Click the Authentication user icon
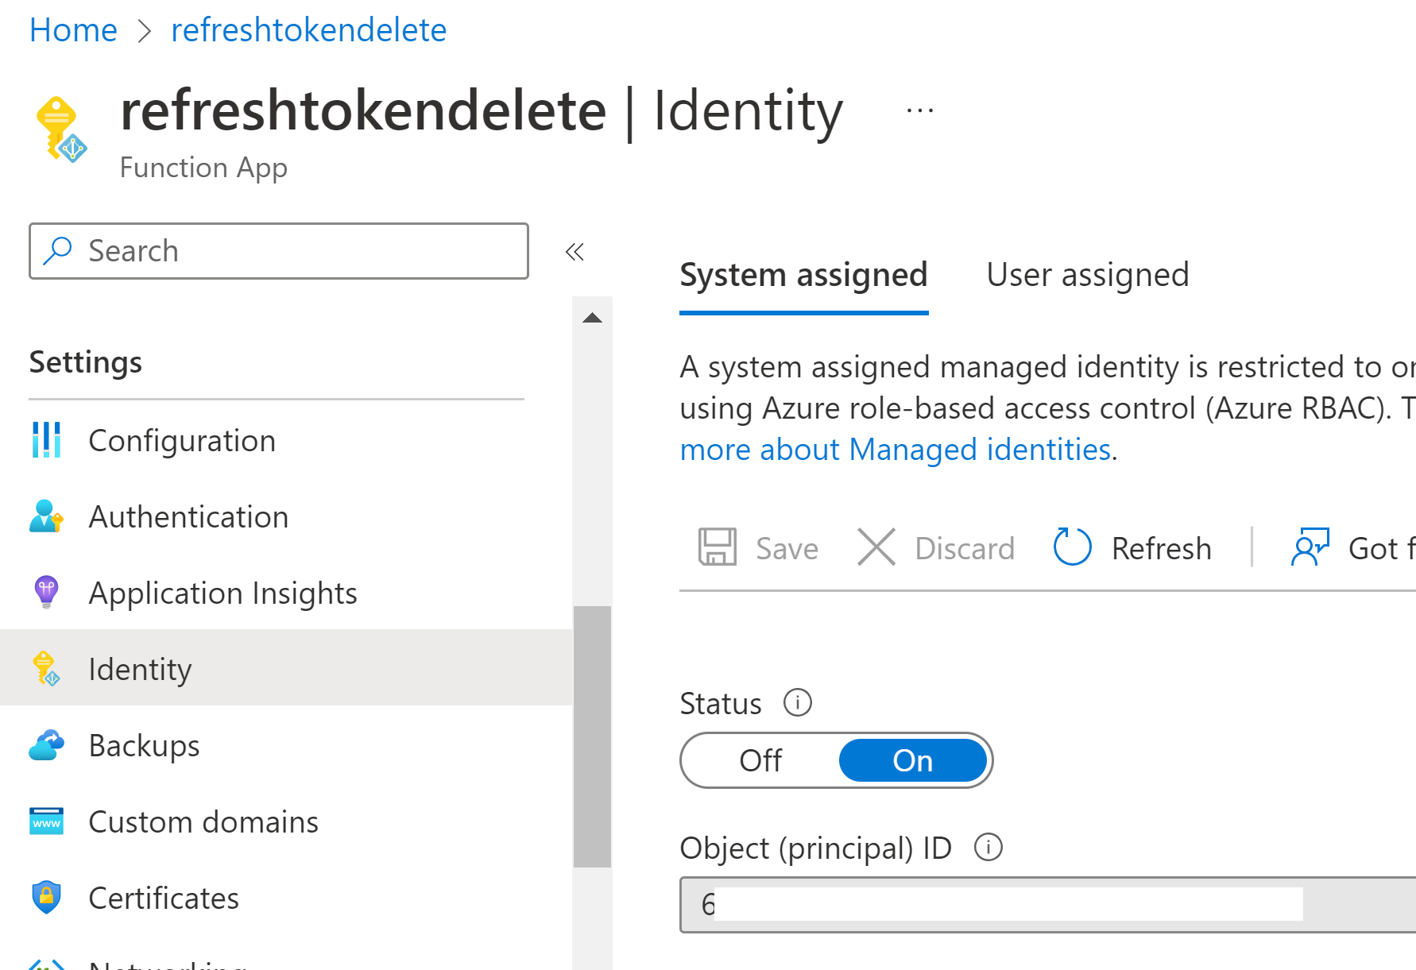1416x970 pixels. pyautogui.click(x=46, y=516)
